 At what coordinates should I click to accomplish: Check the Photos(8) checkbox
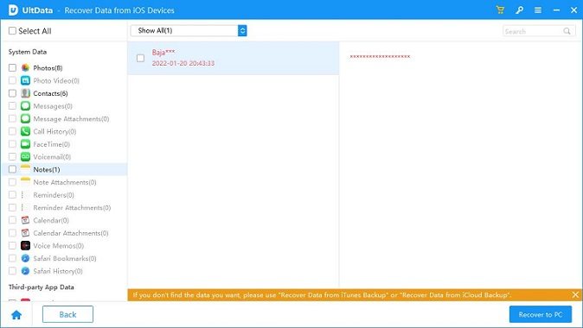[x=12, y=68]
